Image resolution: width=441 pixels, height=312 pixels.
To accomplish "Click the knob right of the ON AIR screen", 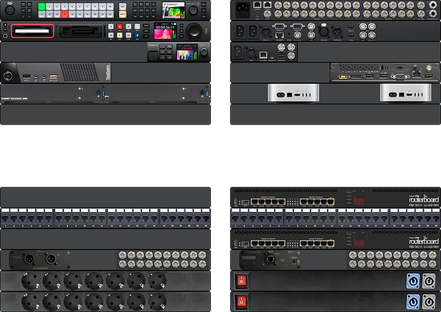I will coord(204,52).
